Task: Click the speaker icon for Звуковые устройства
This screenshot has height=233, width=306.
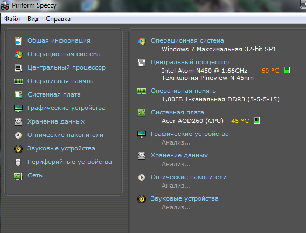Action: [18, 149]
